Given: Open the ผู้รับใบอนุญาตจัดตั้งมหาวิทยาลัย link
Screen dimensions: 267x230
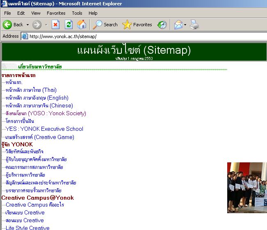Looking at the screenshot, I should pos(36,159).
